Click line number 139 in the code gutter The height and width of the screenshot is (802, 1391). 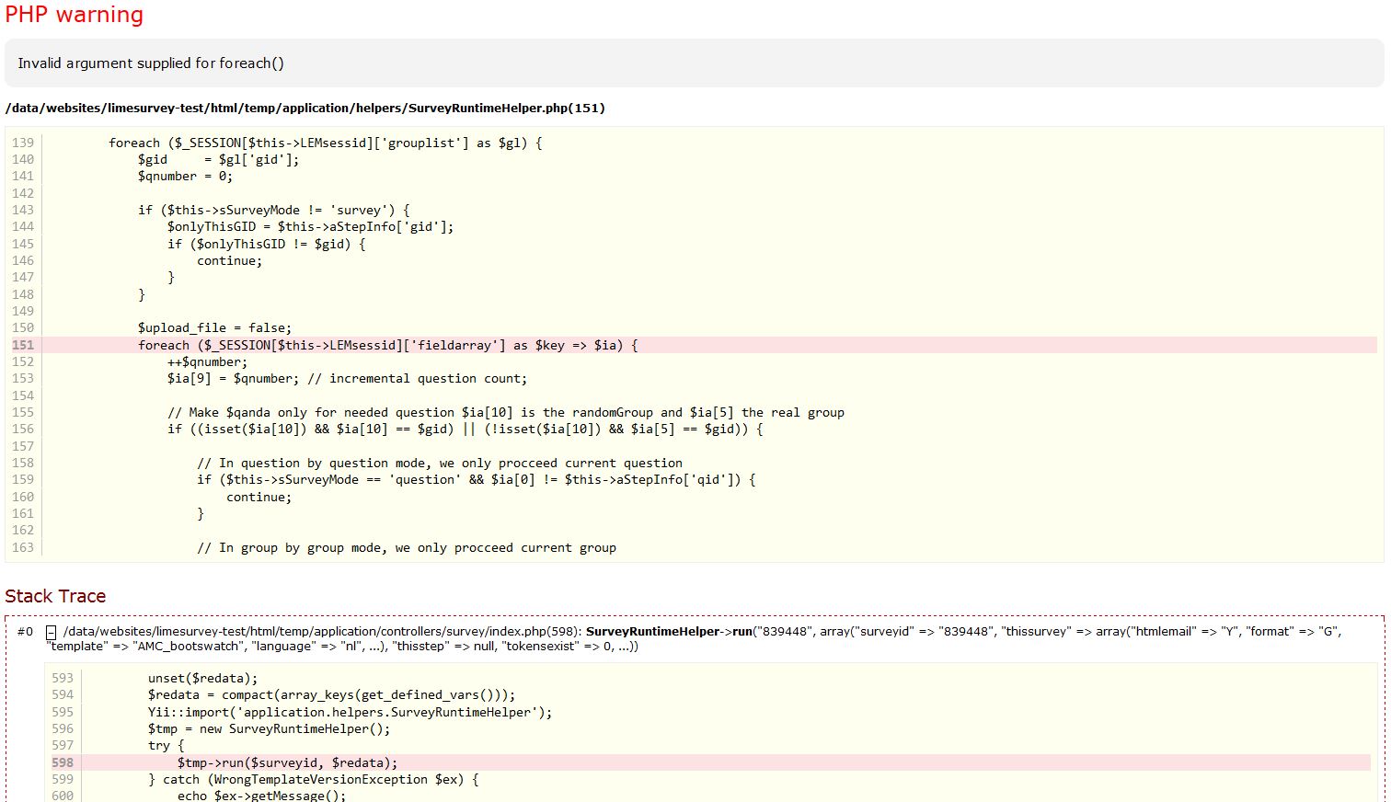point(23,143)
